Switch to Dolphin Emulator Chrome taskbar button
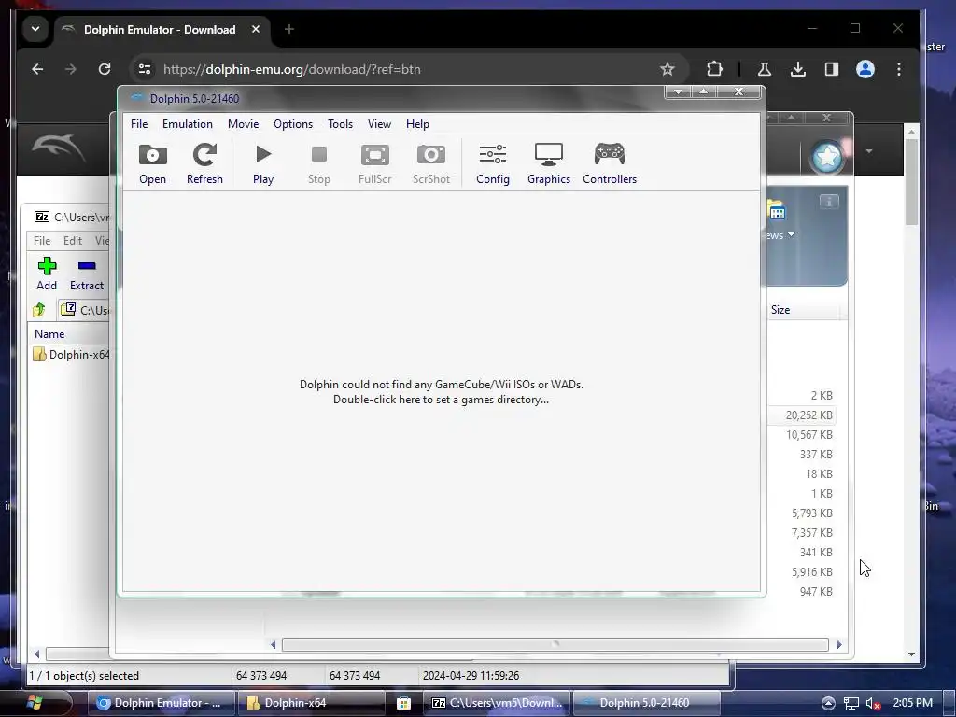Screen dimensions: 956x717 click(162, 703)
